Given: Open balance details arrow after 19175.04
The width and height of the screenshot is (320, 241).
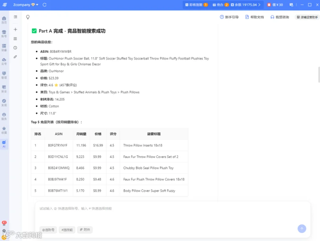Looking at the screenshot, I should pyautogui.click(x=260, y=5).
